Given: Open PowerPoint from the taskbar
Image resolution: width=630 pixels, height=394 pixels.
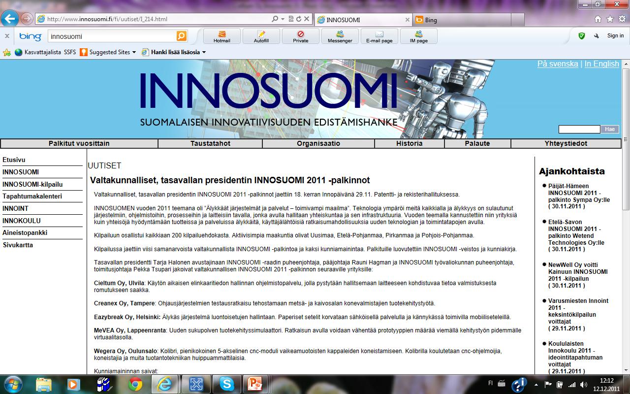Looking at the screenshot, I should point(255,384).
